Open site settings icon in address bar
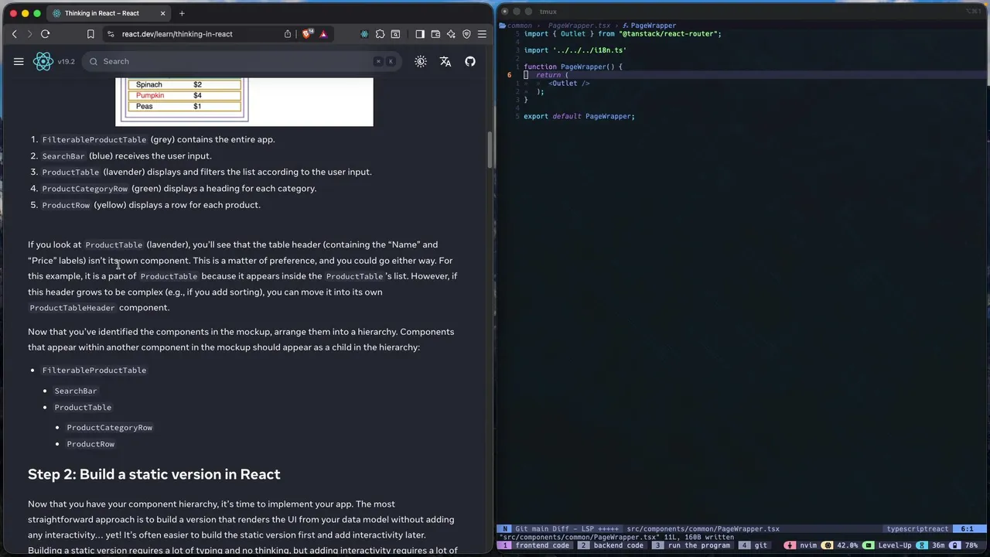The height and width of the screenshot is (557, 990). pyautogui.click(x=111, y=34)
